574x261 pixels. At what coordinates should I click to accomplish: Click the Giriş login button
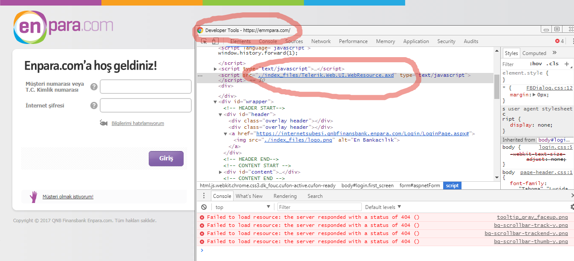point(166,158)
